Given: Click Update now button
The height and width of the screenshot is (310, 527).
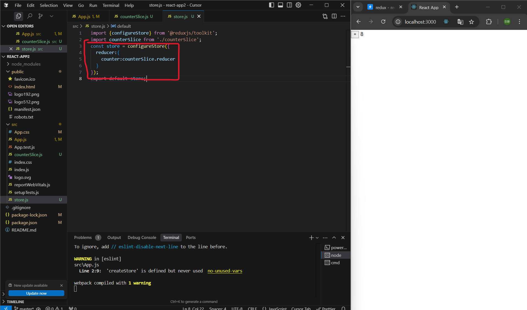Looking at the screenshot, I should coord(36,293).
